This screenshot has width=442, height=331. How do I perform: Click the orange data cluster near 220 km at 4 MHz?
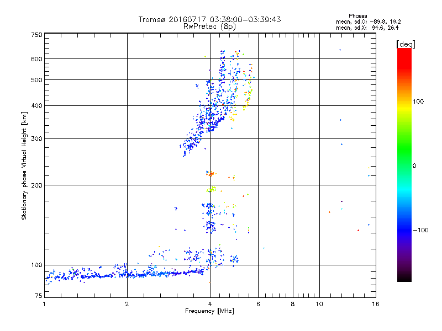pos(211,174)
